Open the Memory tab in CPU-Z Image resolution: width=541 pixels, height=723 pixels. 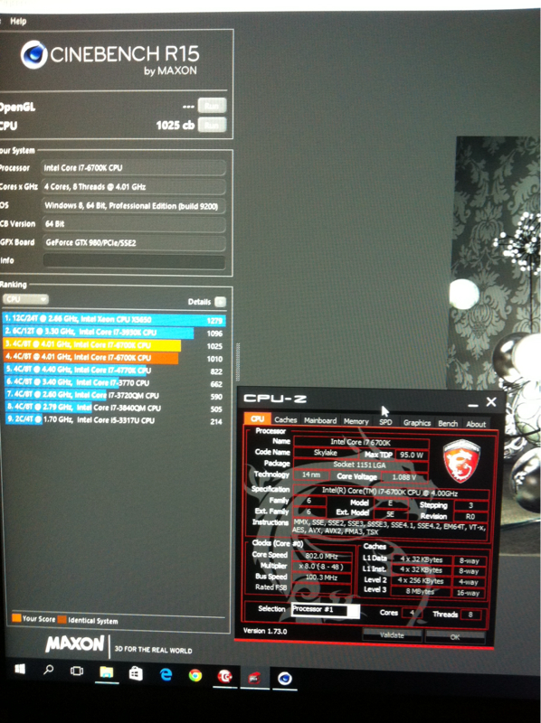[x=356, y=421]
